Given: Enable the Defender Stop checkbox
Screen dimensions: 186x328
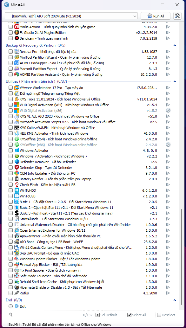Looking at the screenshot, I should 10,168.
